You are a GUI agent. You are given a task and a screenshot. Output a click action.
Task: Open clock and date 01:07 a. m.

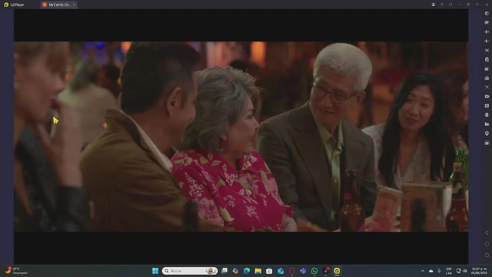479,271
